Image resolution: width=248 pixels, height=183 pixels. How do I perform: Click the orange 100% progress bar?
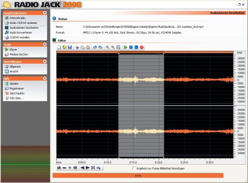click(138, 176)
